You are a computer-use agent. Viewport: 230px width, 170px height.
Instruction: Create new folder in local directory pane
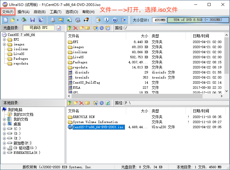(75, 103)
